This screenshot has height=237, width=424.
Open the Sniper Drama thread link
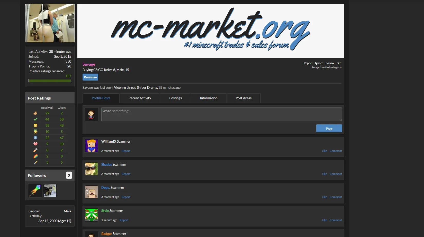[x=147, y=88]
